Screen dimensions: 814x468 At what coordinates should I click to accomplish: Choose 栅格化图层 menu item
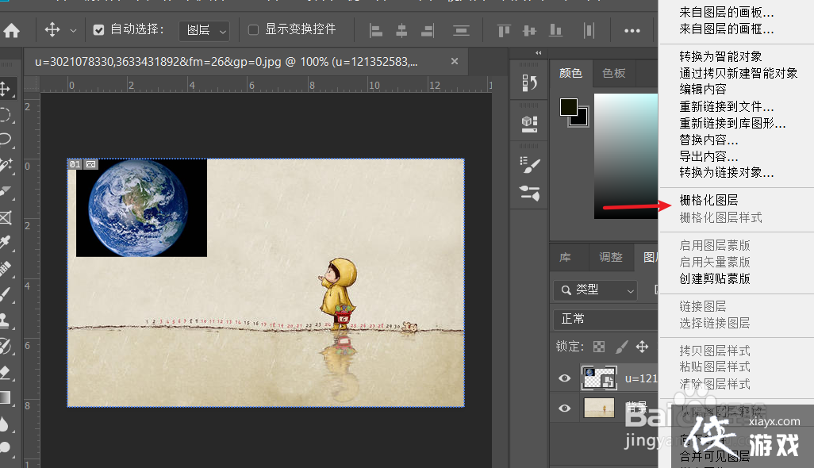coord(708,200)
